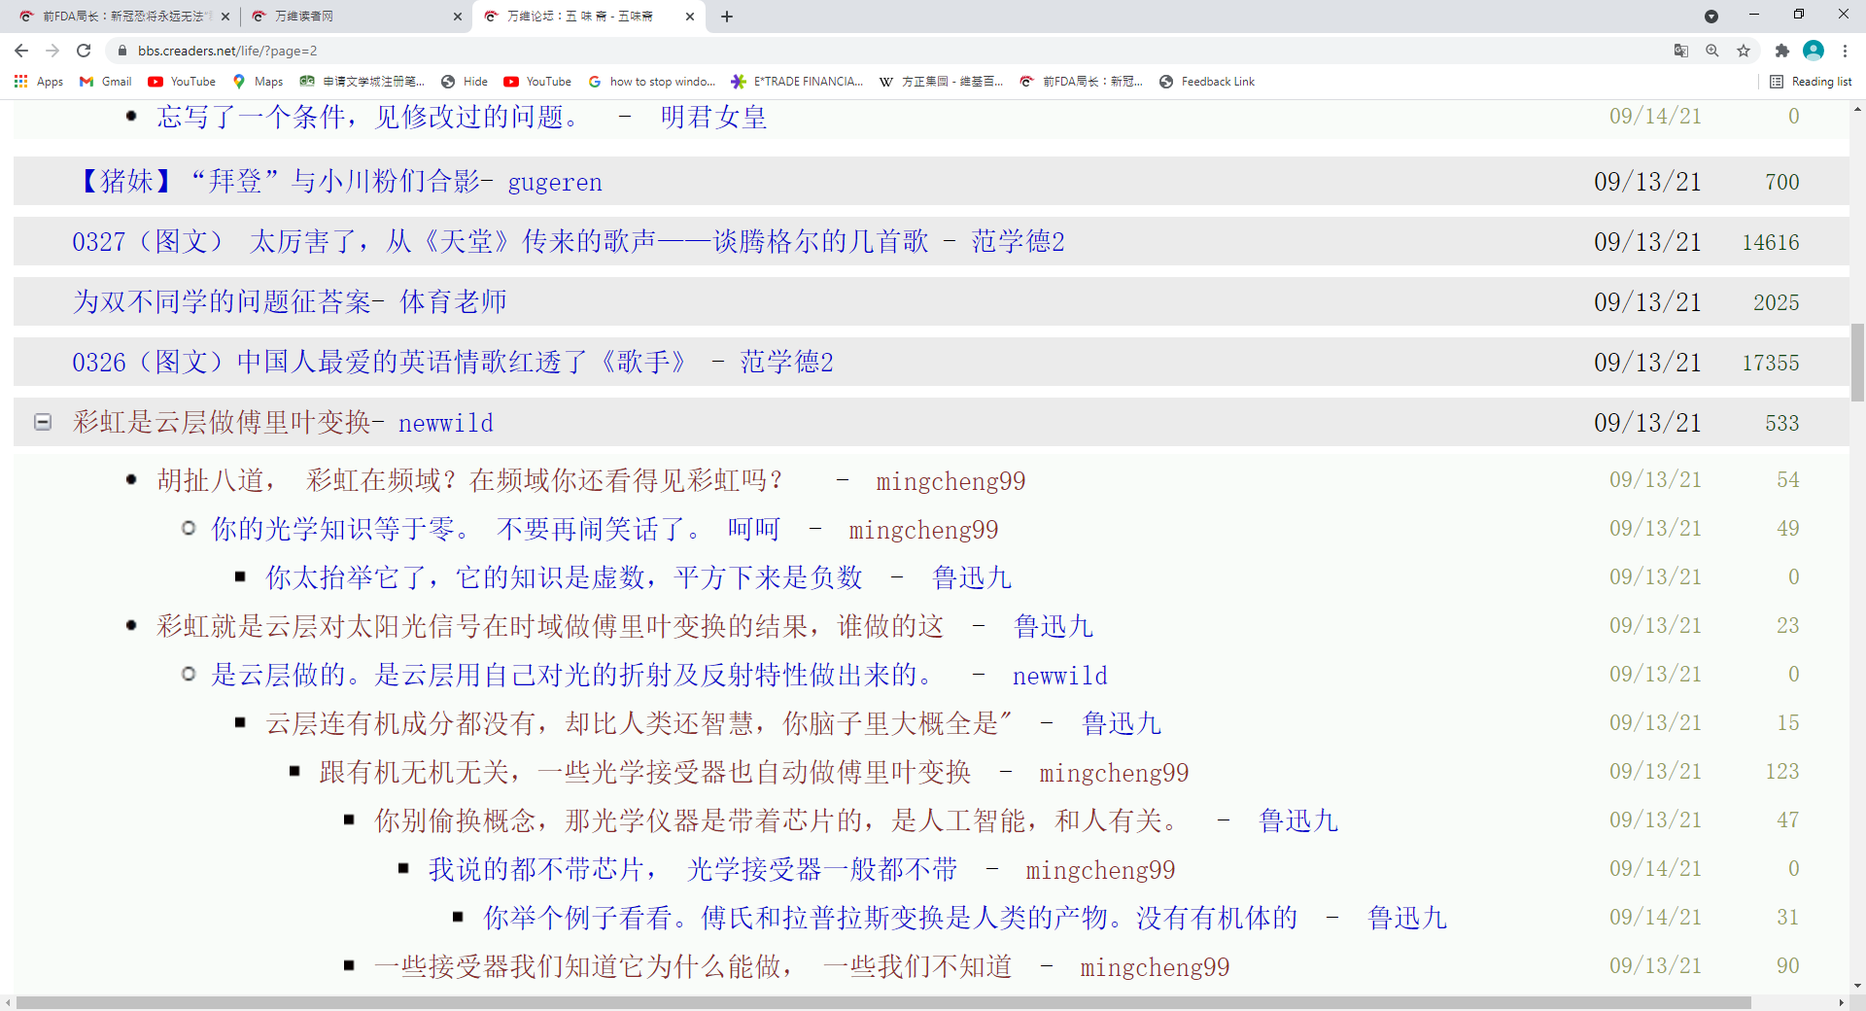Open the Extensions puzzle icon
Image resolution: width=1866 pixels, height=1011 pixels.
click(x=1781, y=51)
